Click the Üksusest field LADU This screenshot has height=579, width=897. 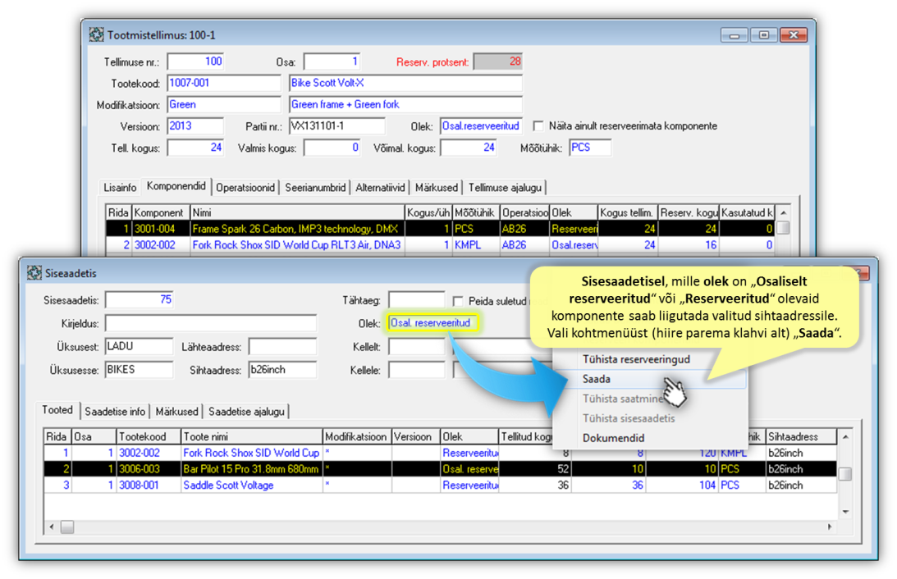139,346
